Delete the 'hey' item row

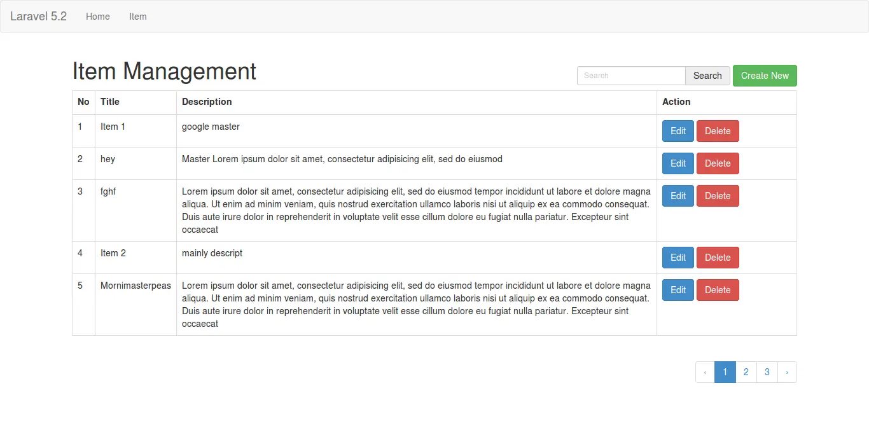[718, 163]
